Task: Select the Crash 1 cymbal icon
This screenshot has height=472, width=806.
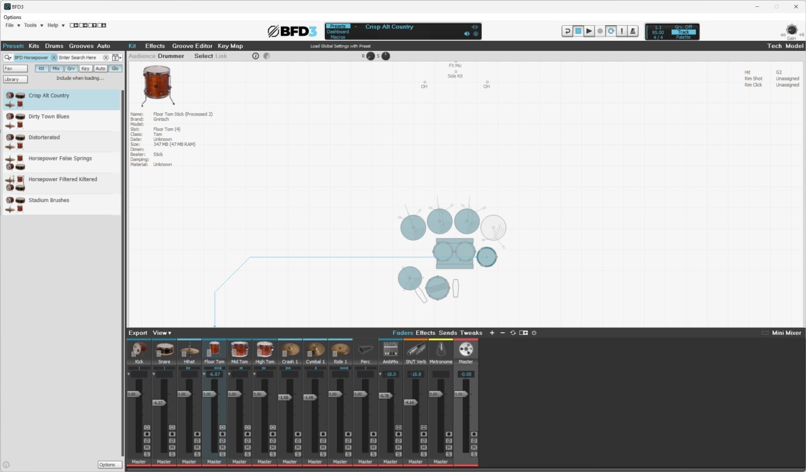Action: 290,349
